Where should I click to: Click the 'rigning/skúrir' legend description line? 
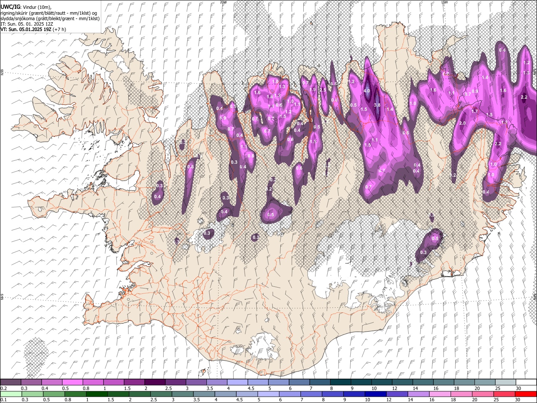pyautogui.click(x=49, y=13)
